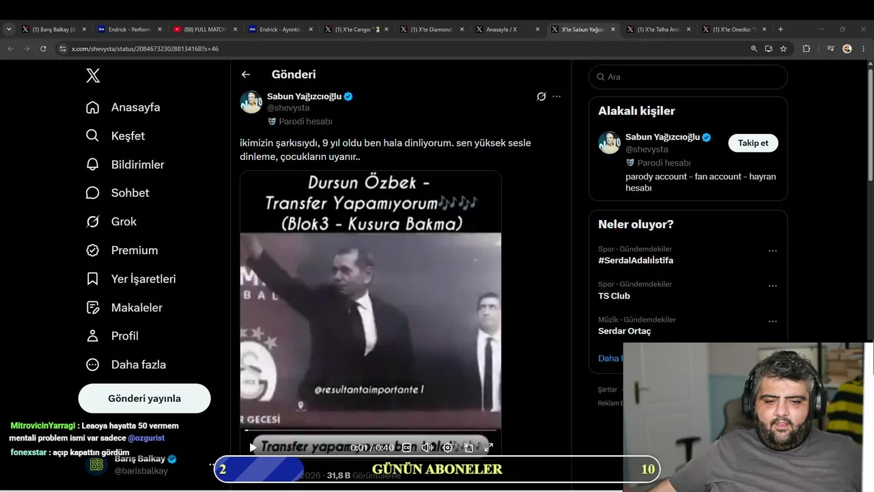Open Premium from the sidebar
Image resolution: width=874 pixels, height=492 pixels.
tap(122, 250)
